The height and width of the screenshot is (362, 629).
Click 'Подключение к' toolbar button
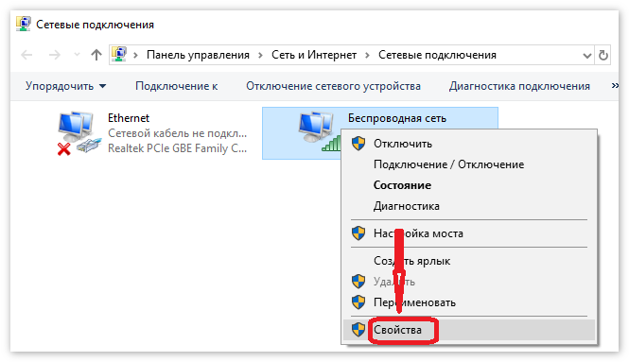tap(177, 86)
